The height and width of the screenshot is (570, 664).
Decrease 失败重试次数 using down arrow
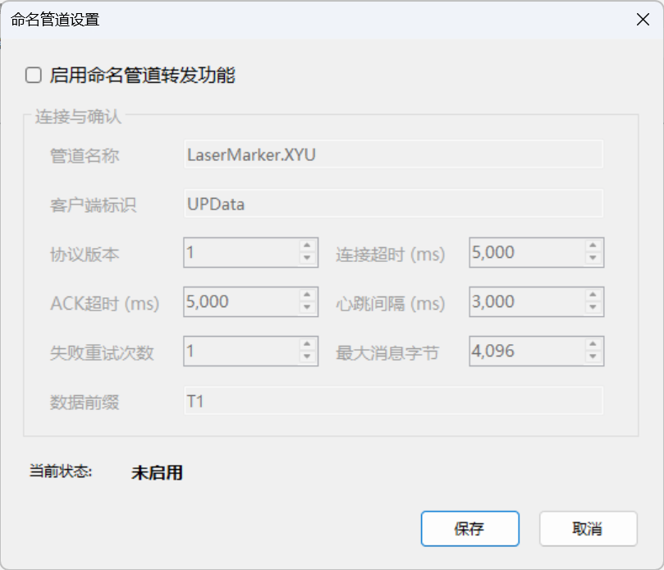tap(308, 357)
